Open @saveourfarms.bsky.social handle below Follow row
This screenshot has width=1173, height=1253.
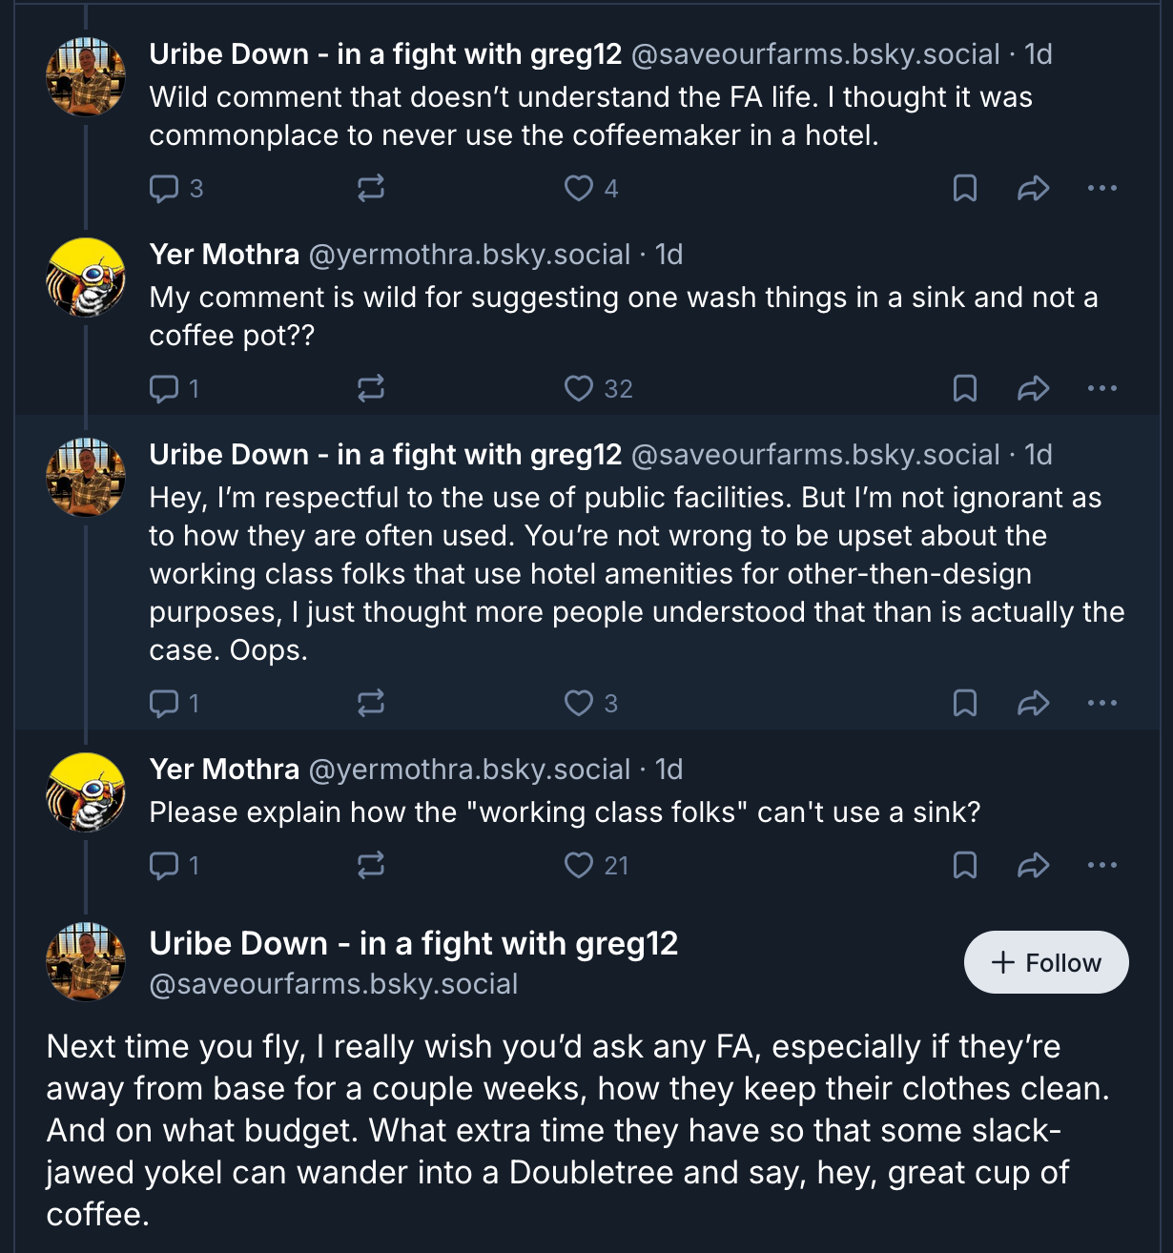[334, 984]
